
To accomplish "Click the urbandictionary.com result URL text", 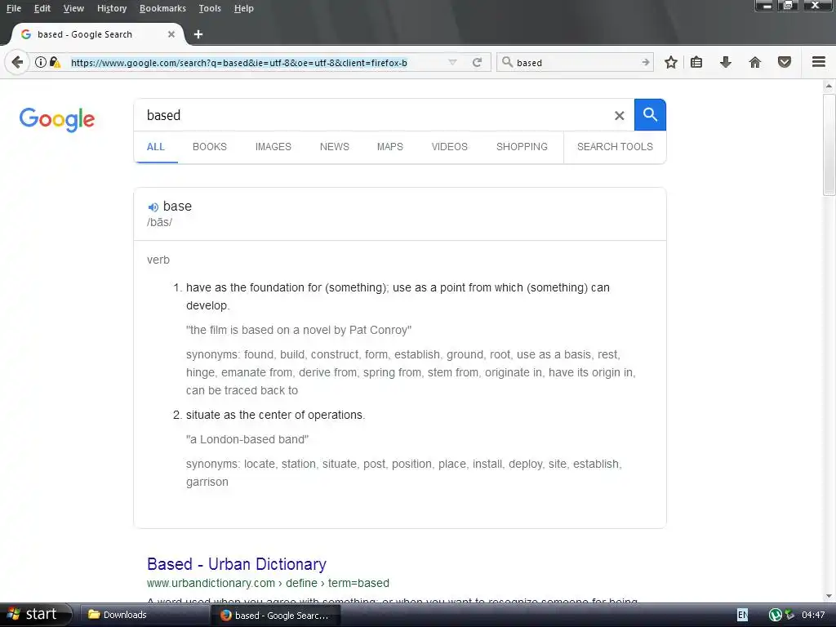I will point(268,583).
